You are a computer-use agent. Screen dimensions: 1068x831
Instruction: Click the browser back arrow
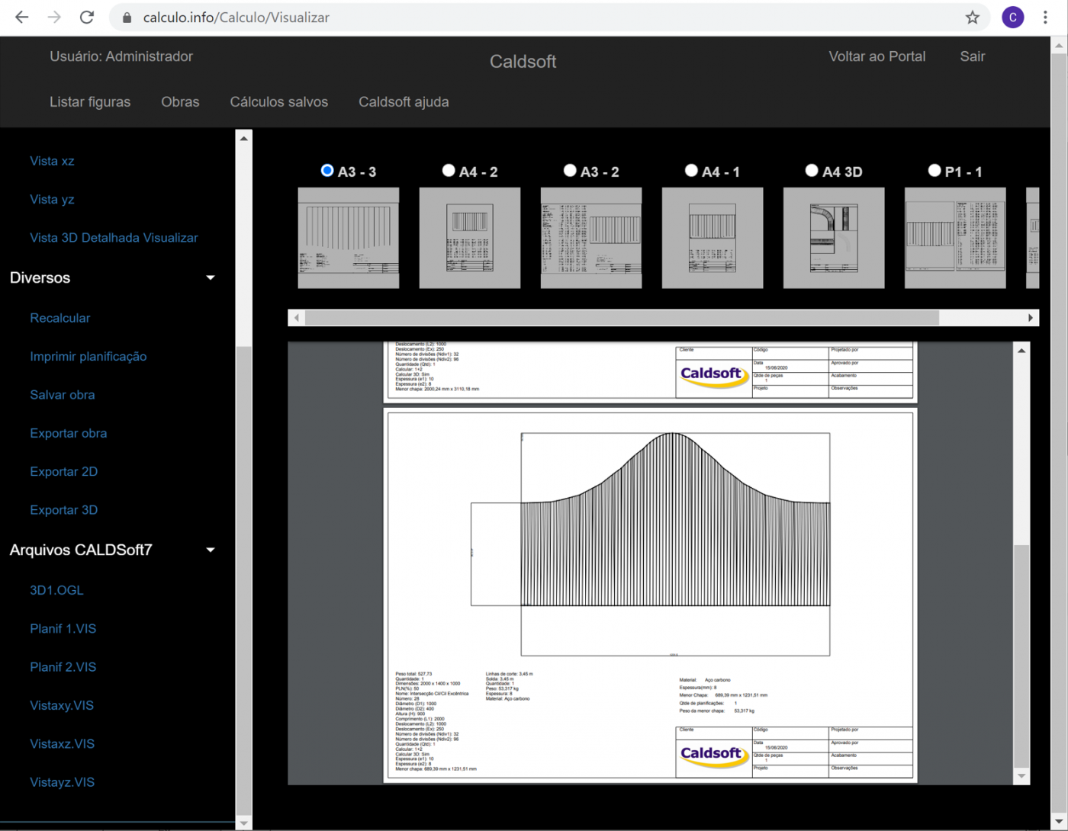[x=22, y=18]
